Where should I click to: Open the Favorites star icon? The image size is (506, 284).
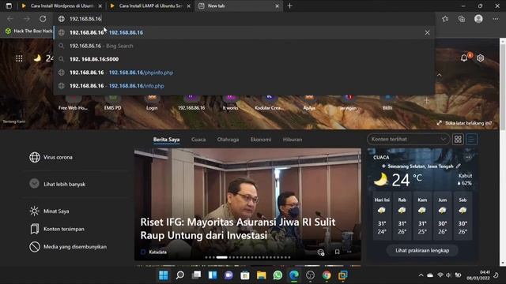pyautogui.click(x=445, y=19)
